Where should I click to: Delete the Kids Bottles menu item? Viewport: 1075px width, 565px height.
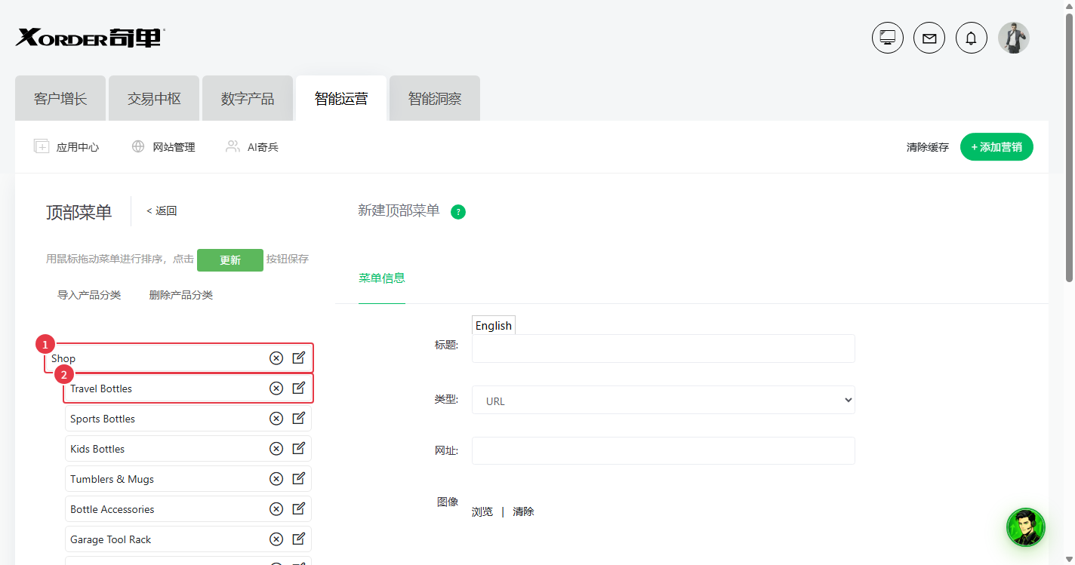click(x=276, y=448)
